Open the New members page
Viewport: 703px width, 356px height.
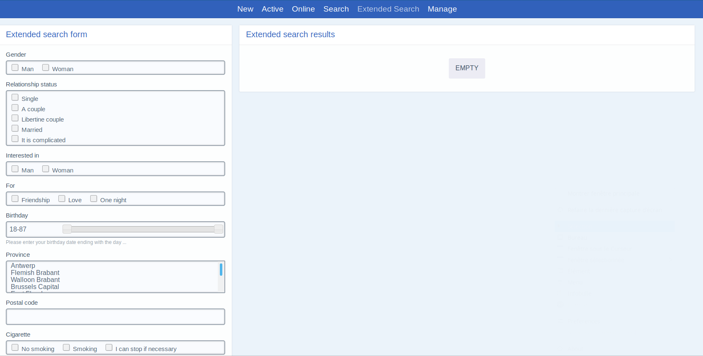245,9
